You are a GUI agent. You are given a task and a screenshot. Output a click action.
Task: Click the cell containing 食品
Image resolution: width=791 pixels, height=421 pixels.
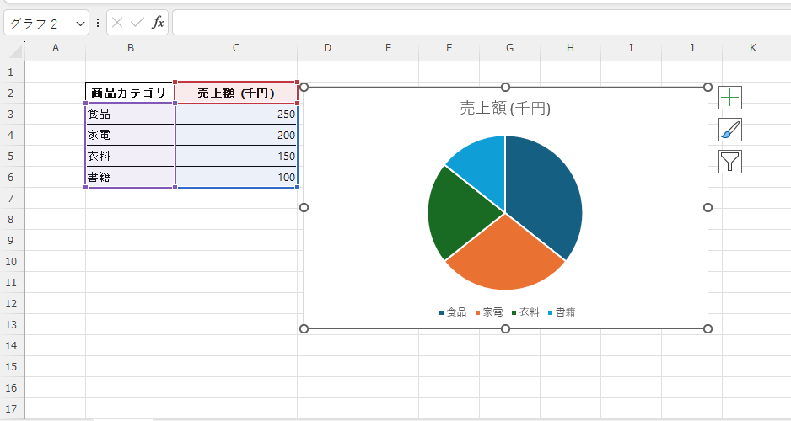click(130, 114)
